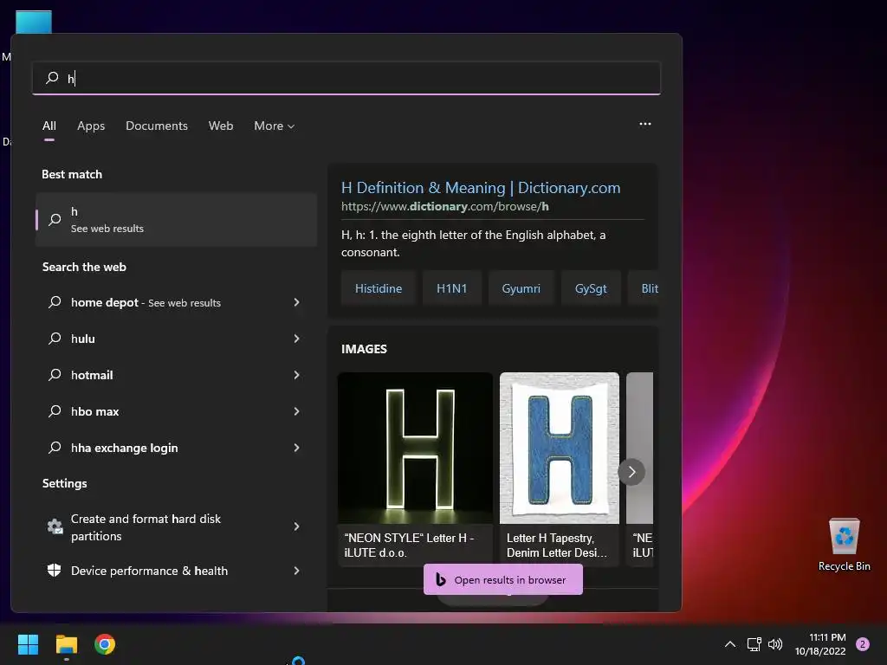Click the 'Letter H Tapestry, Denim' caption
Screen dimensions: 887x665
click(x=557, y=546)
